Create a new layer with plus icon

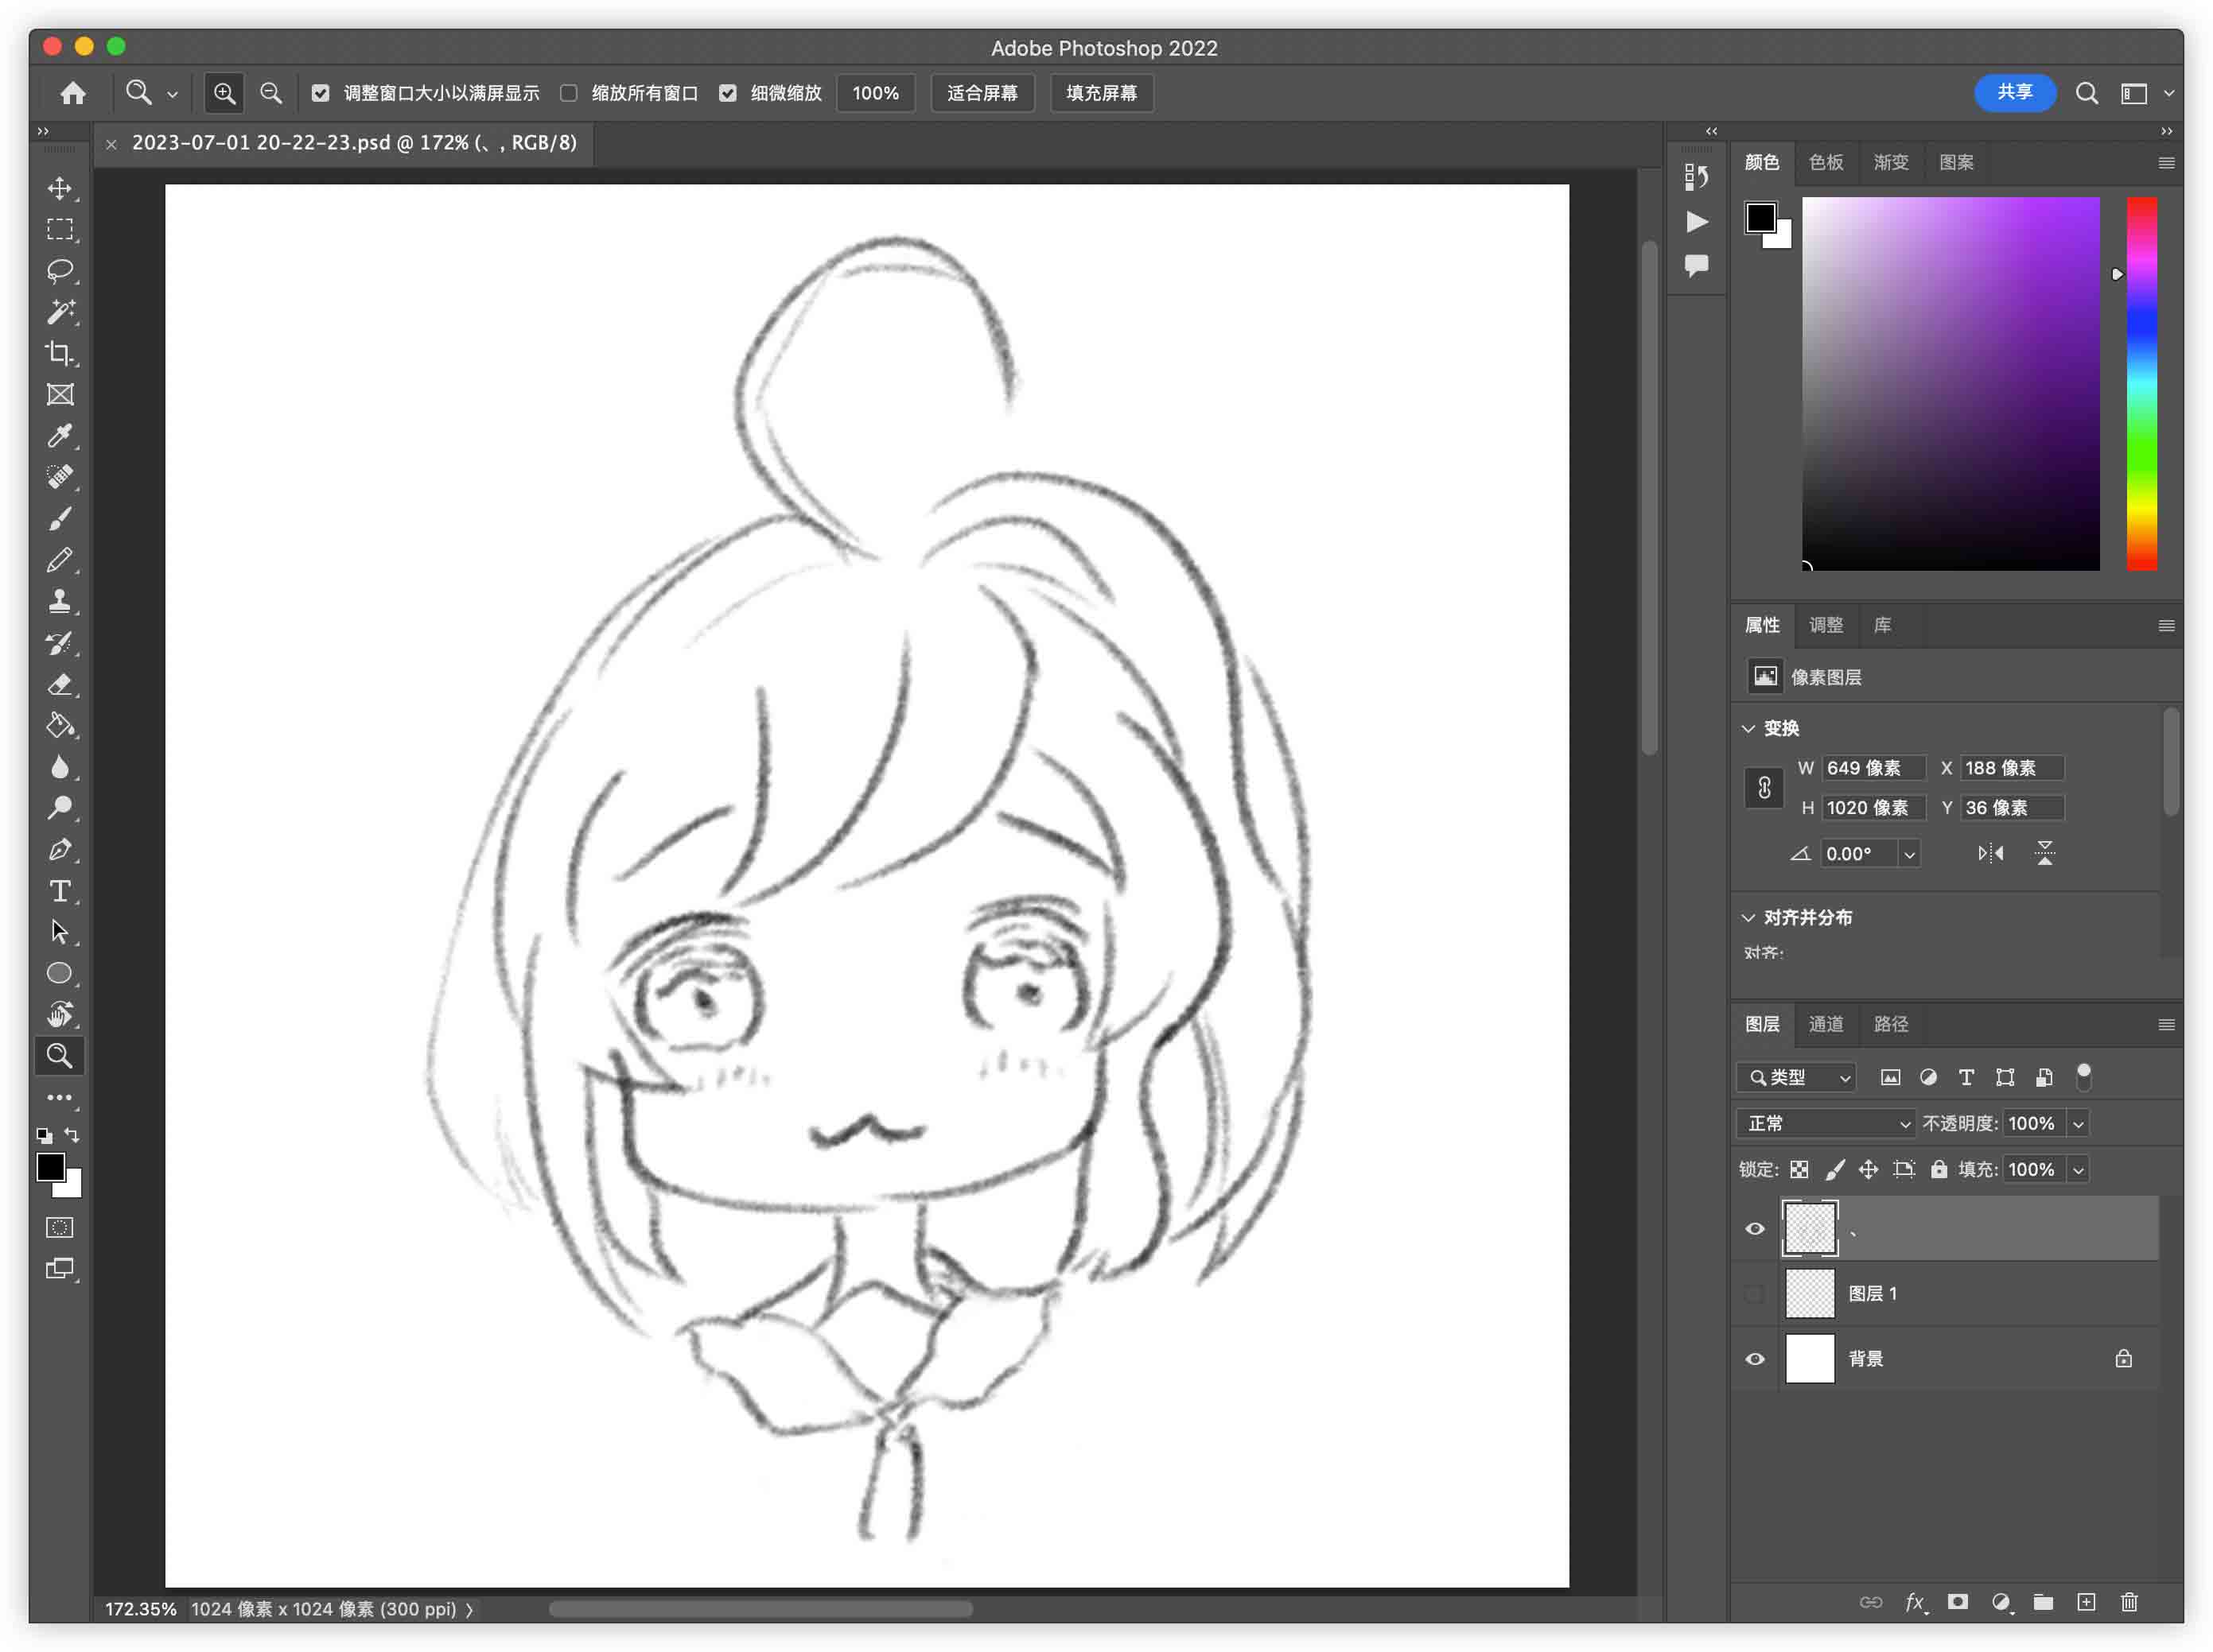click(x=2086, y=1603)
